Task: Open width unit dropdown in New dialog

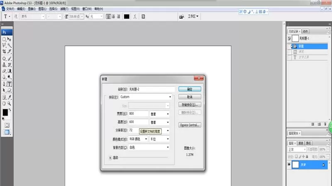Action: (159, 114)
